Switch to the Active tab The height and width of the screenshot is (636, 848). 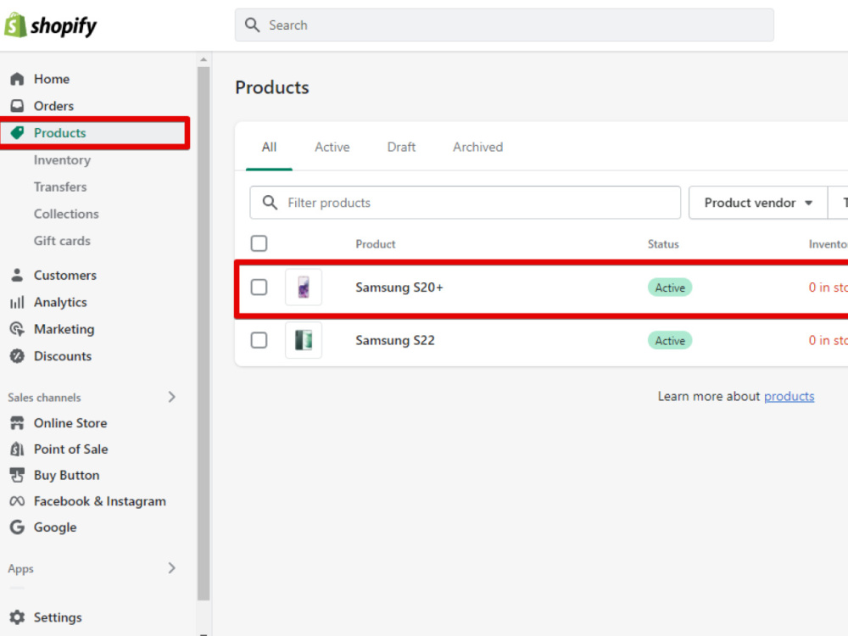(332, 147)
